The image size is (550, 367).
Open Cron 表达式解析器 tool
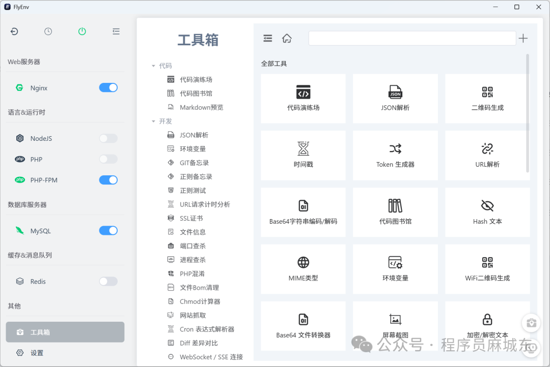tap(207, 329)
